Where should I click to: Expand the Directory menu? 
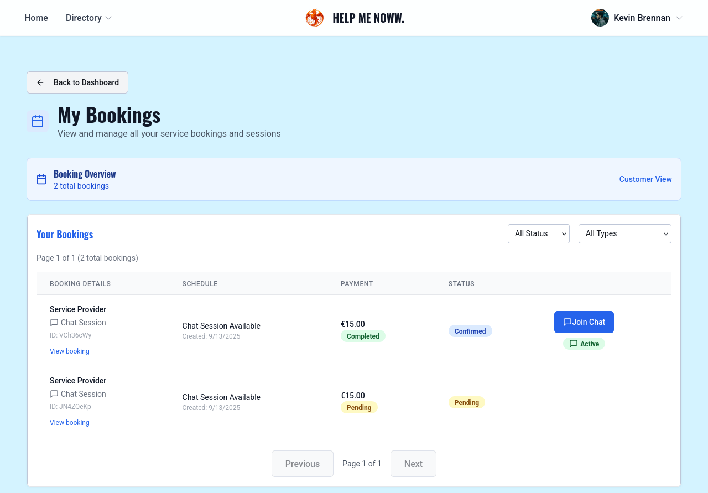[x=88, y=18]
